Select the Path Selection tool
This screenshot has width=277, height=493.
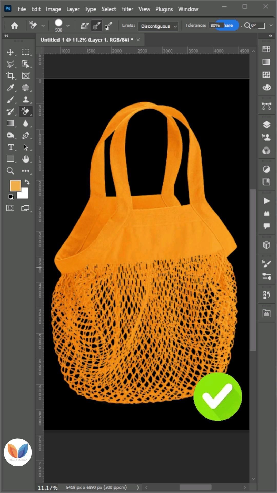[x=25, y=147]
